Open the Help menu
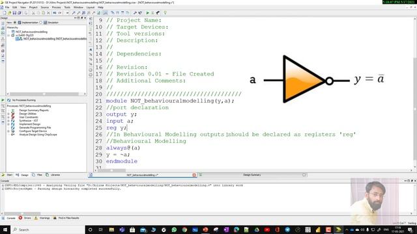The image size is (417, 234). (x=100, y=7)
